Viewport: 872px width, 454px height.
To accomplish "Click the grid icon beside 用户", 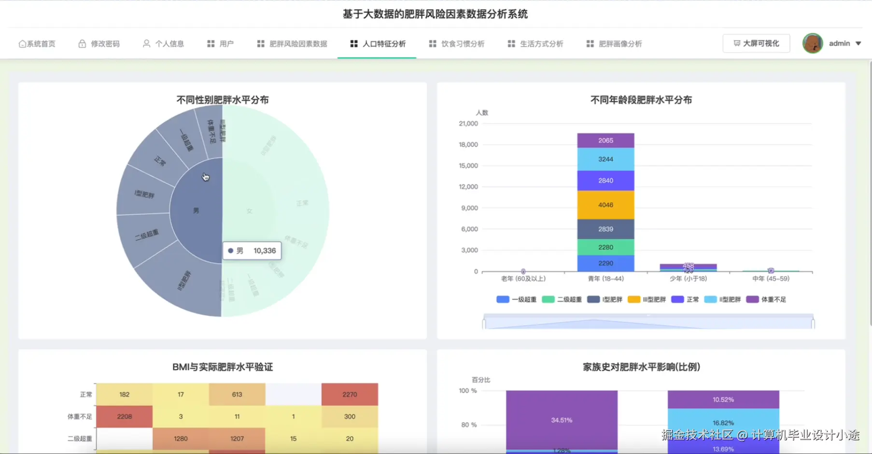I will (x=211, y=44).
